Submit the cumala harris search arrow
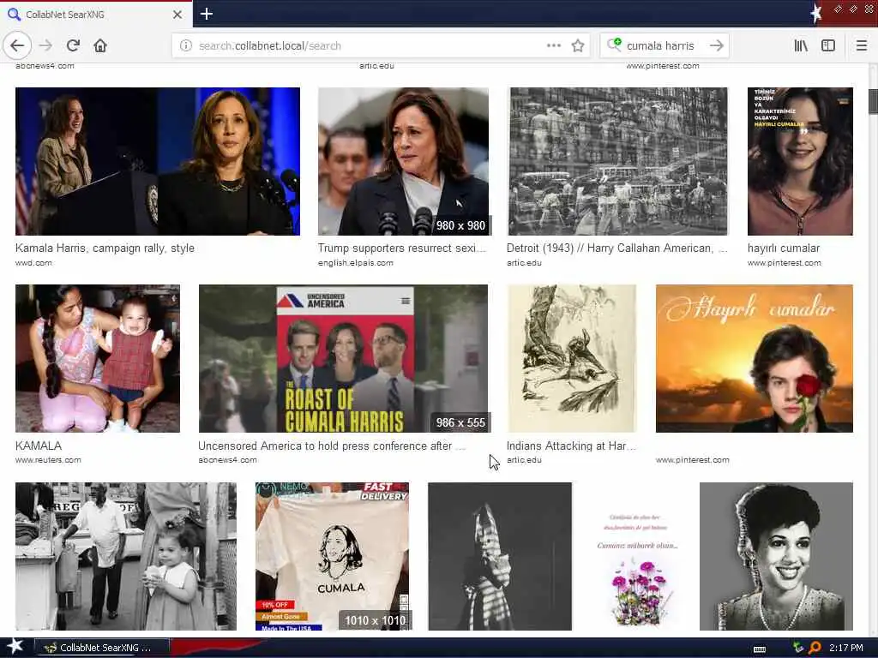The width and height of the screenshot is (878, 658). (717, 46)
